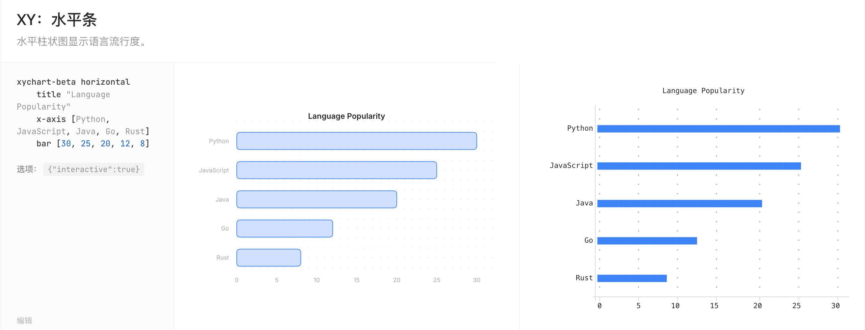Click the bar values line in code
865x330 pixels.
pos(93,144)
